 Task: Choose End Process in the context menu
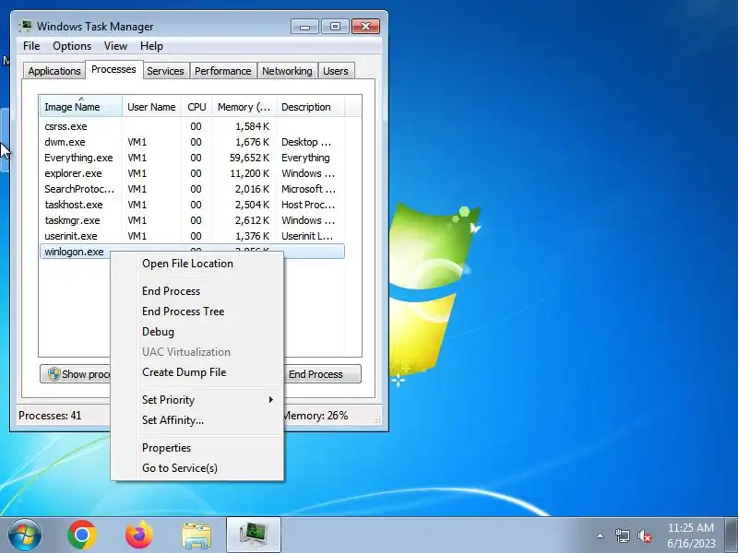coord(196,291)
